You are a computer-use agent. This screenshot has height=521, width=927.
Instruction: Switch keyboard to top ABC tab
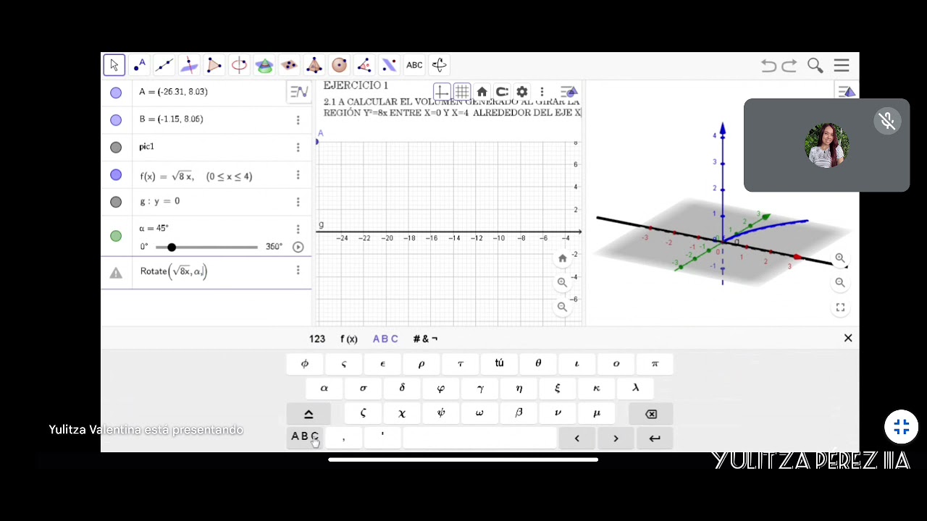pyautogui.click(x=385, y=339)
